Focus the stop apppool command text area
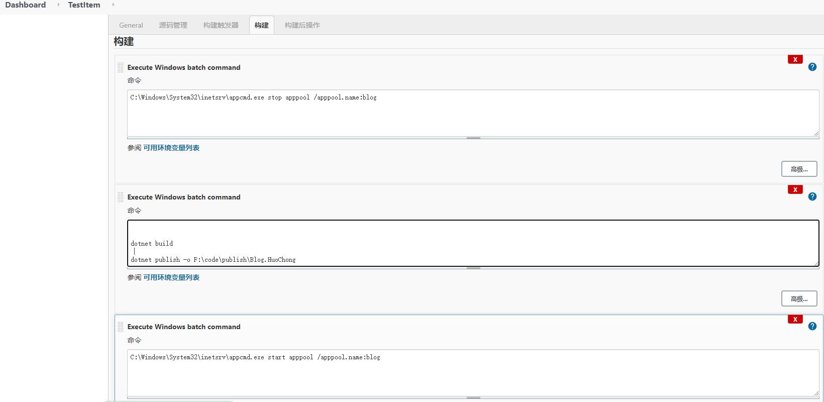This screenshot has width=824, height=402. click(x=473, y=113)
